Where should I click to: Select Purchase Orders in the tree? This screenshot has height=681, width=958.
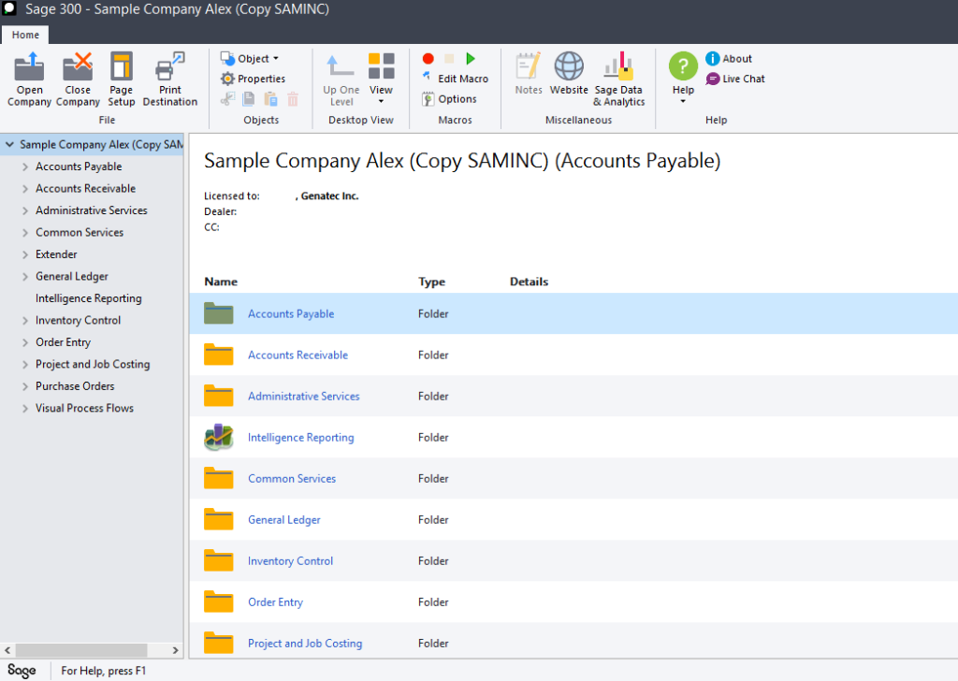[75, 386]
